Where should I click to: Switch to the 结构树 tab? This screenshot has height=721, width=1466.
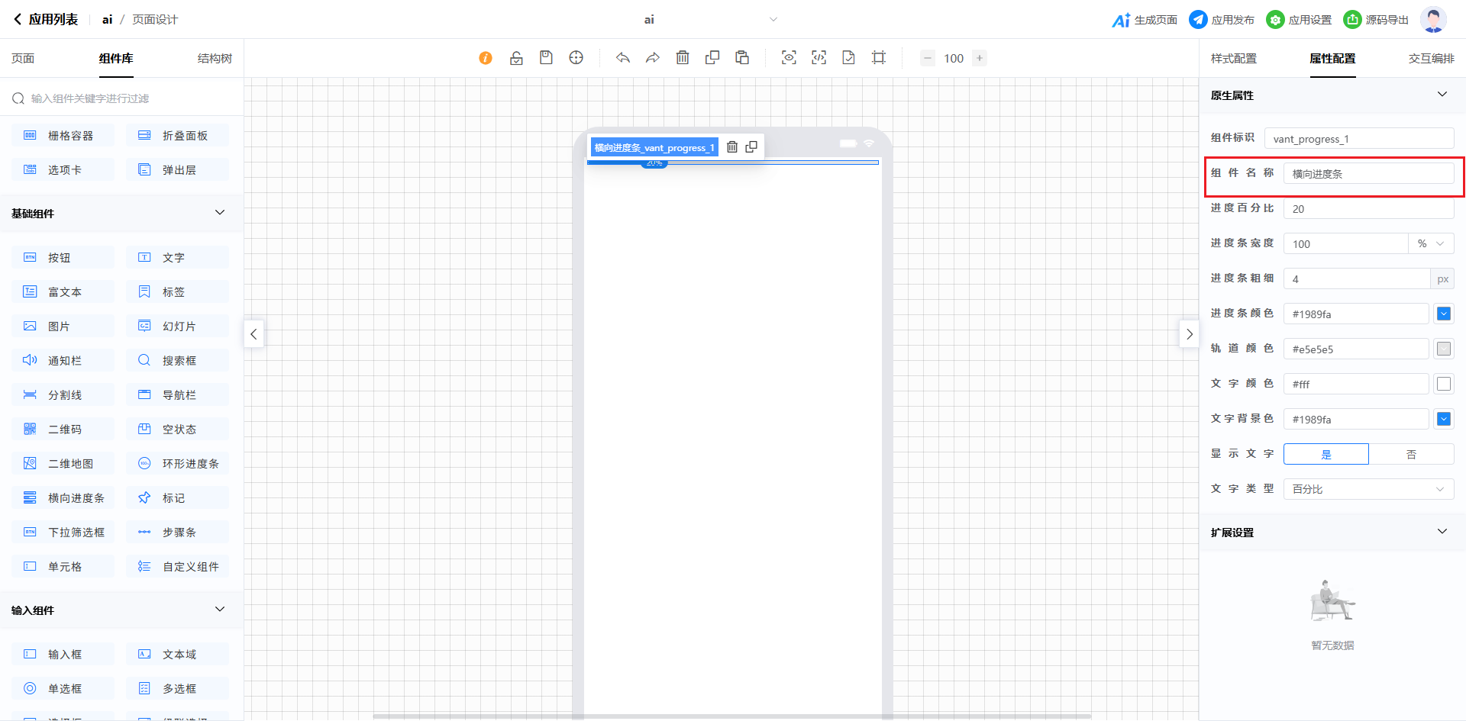point(215,59)
